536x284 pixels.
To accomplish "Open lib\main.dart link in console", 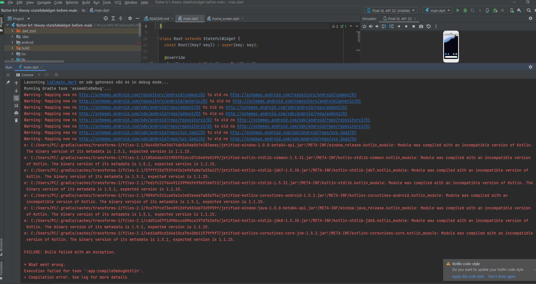I will (x=62, y=82).
